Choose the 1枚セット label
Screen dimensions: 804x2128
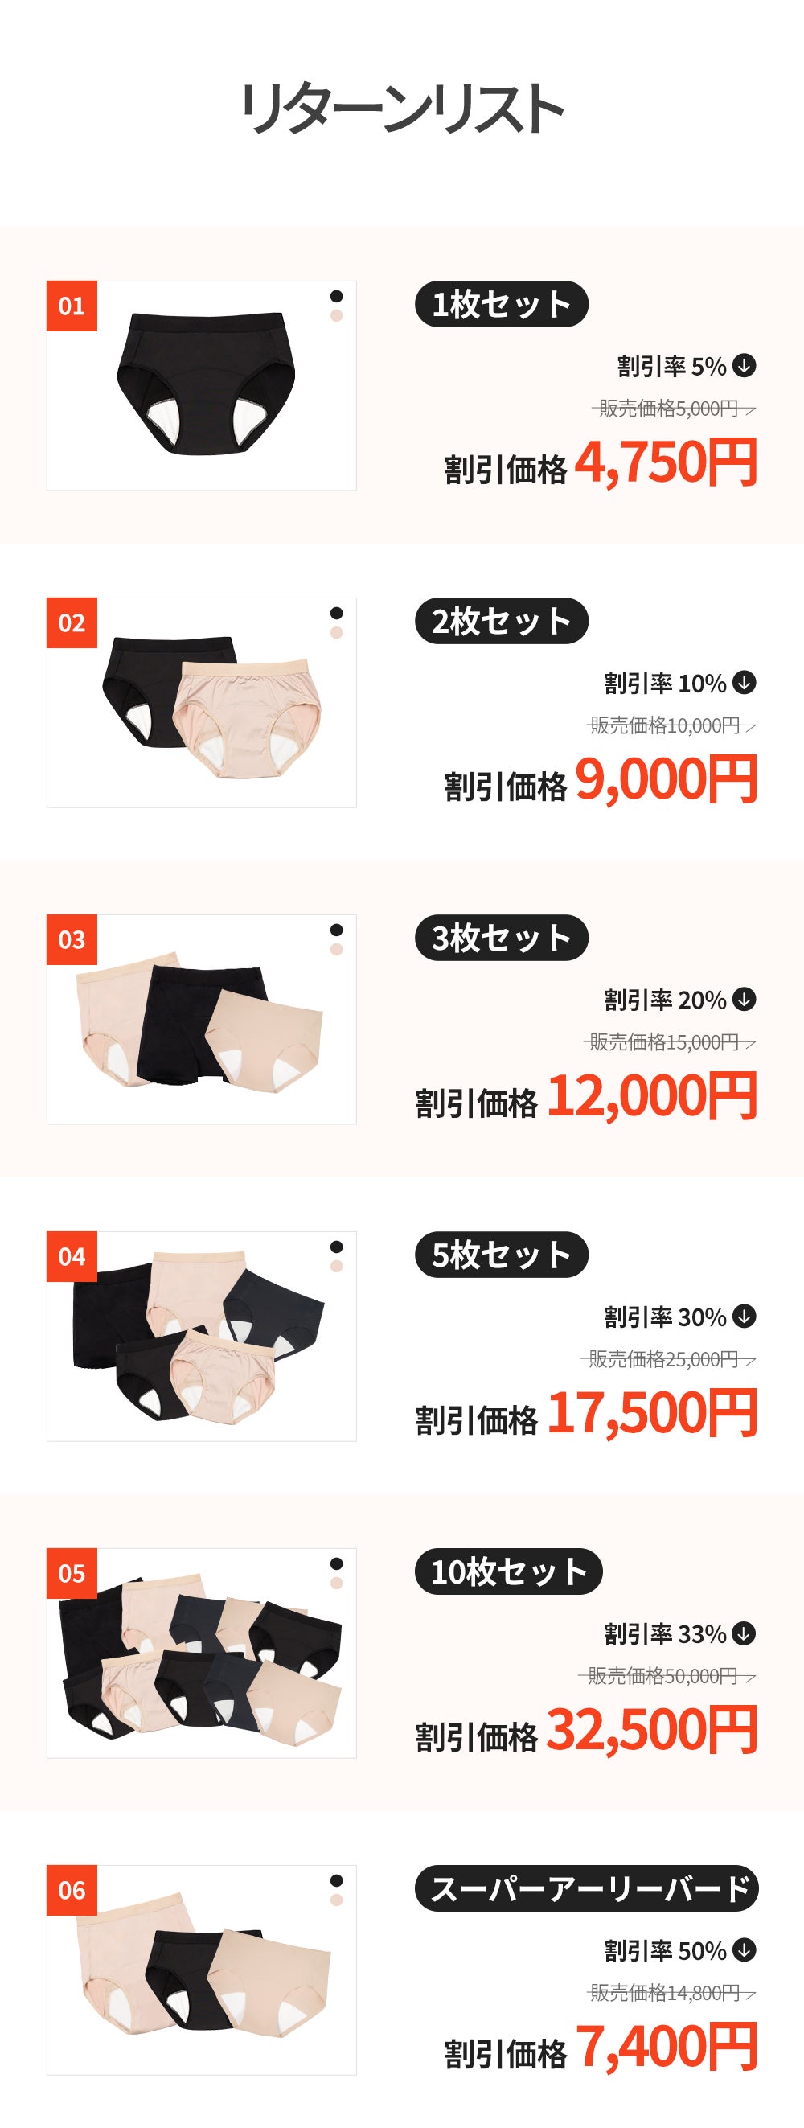[501, 304]
